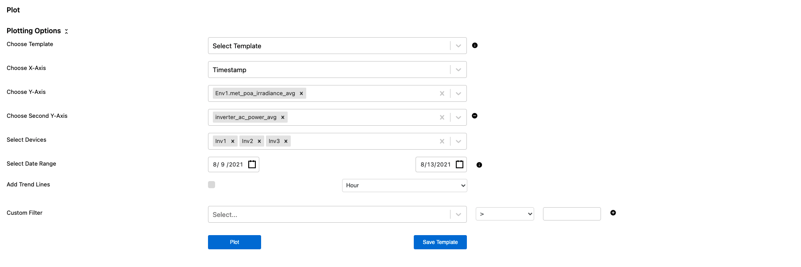
Task: Remove Inv1 from selected devices
Action: [x=233, y=141]
